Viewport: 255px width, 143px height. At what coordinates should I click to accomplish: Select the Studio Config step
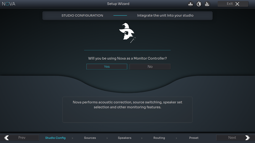pos(55,138)
